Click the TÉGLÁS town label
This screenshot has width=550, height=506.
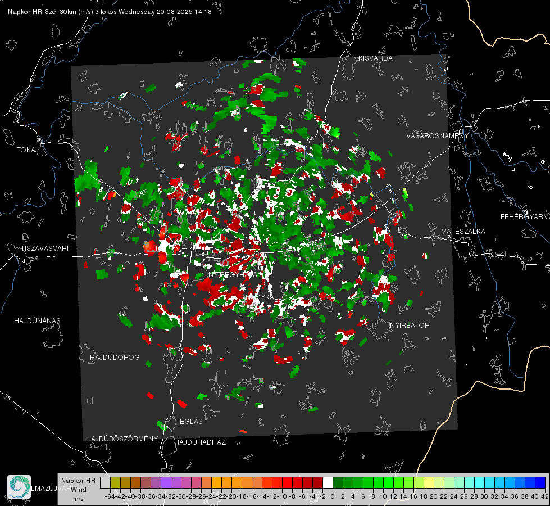pos(189,422)
